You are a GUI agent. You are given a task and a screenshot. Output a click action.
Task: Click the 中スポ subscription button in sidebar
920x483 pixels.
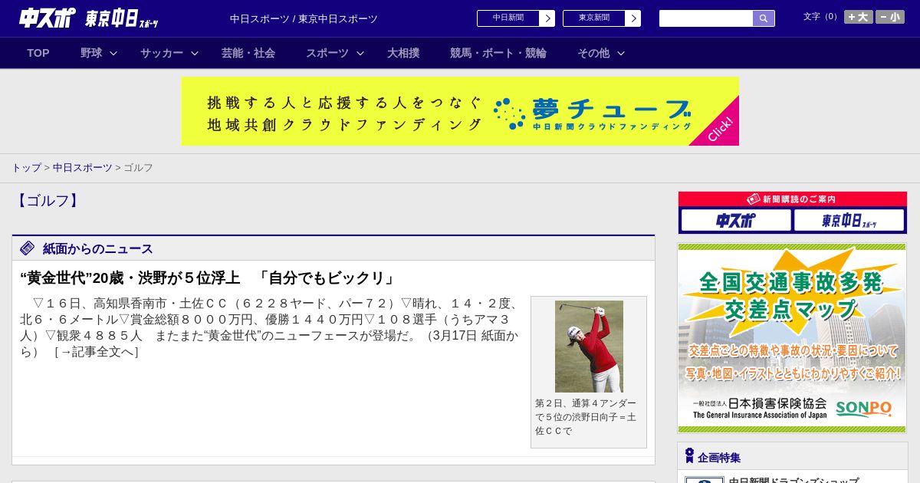coord(736,221)
